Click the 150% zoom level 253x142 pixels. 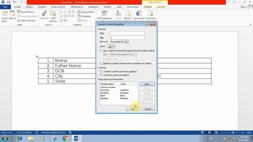249,133
